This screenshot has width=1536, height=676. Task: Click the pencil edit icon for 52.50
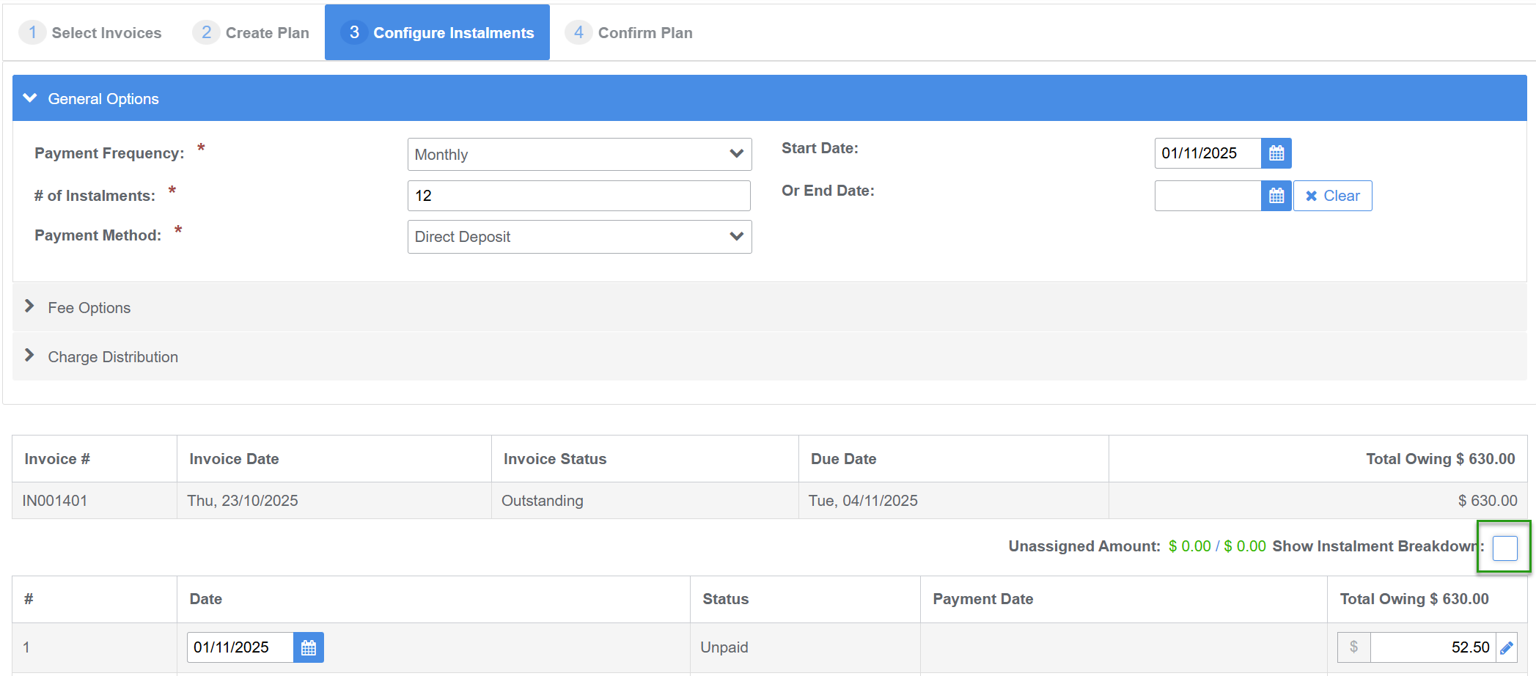click(1506, 647)
